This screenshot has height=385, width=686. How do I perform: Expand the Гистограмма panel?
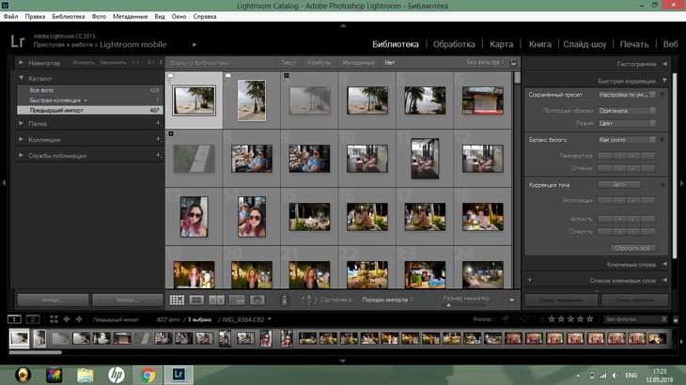(665, 64)
